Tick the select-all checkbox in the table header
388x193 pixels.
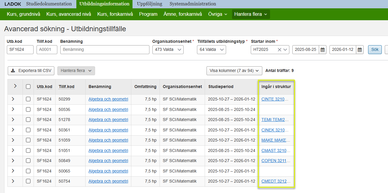[x=28, y=87]
